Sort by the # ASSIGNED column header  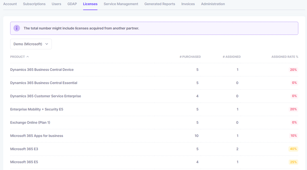click(x=232, y=57)
